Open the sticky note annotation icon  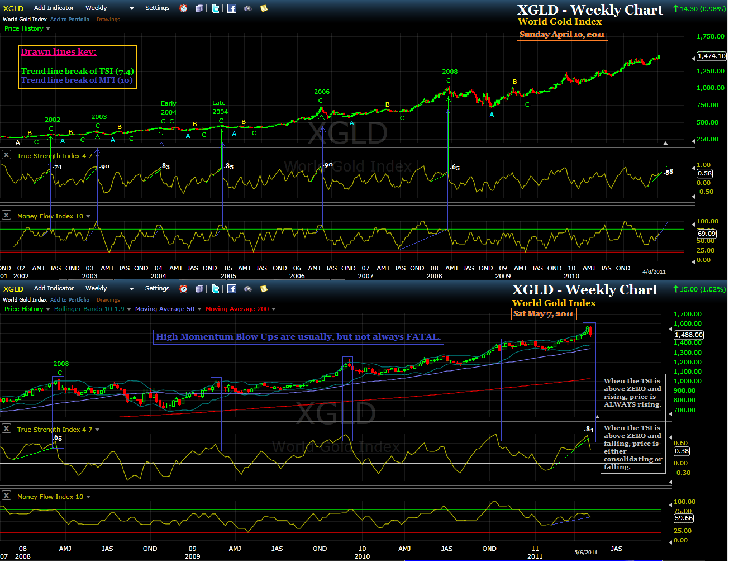point(263,8)
